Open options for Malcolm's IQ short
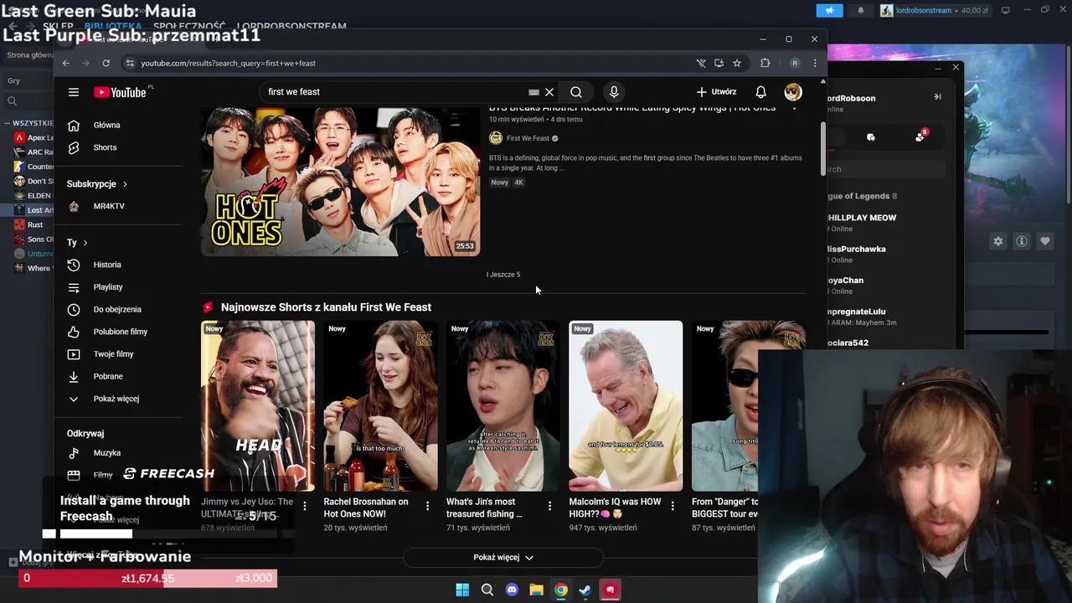Image resolution: width=1072 pixels, height=603 pixels. (672, 506)
